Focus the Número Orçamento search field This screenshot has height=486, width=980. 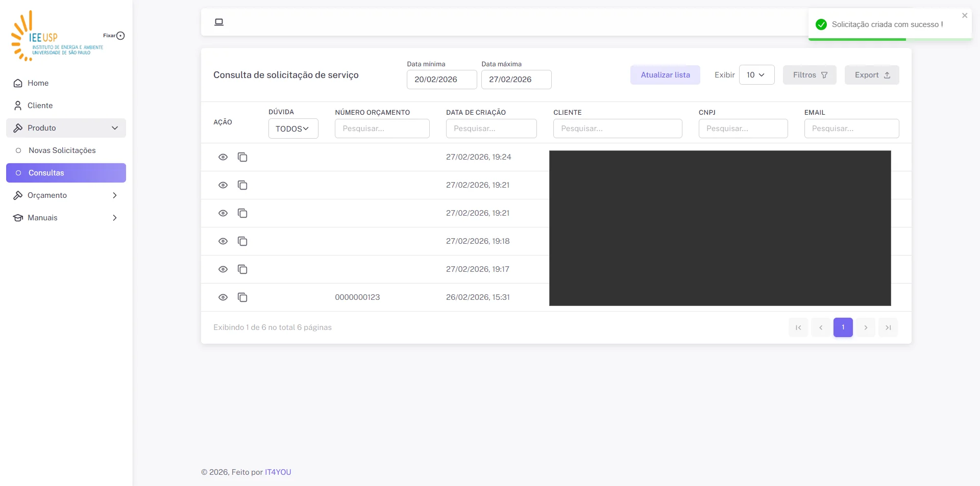(x=382, y=129)
